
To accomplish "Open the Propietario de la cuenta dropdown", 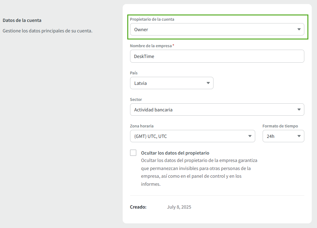I will 213,30.
